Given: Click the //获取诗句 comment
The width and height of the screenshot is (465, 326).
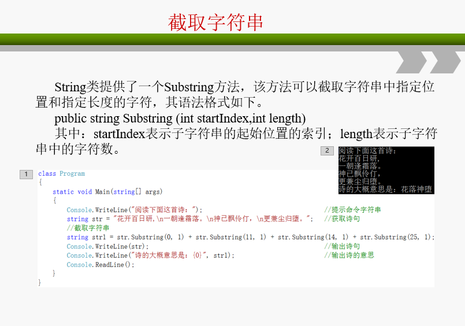Looking at the screenshot, I should pos(342,219).
